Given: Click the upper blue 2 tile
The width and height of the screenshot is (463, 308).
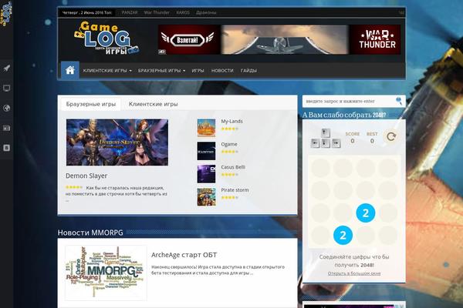Looking at the screenshot, I should click(366, 213).
